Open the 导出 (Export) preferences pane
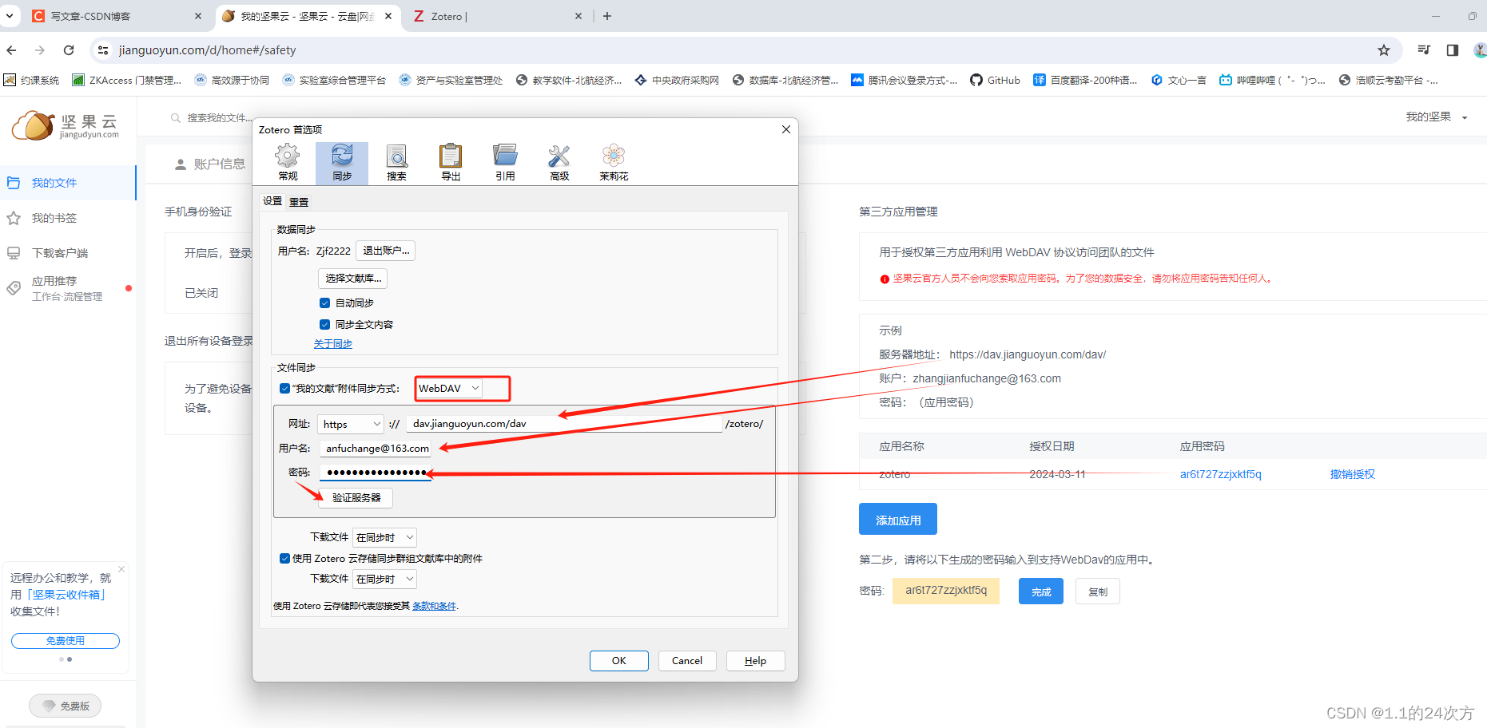Image resolution: width=1487 pixels, height=728 pixels. coord(451,163)
